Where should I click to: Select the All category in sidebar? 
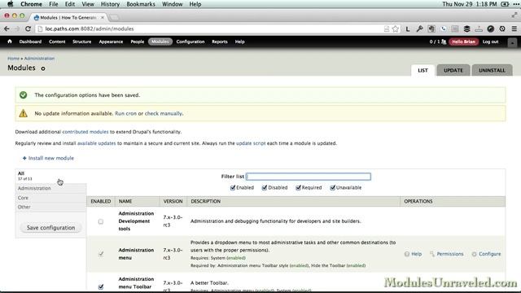point(50,176)
